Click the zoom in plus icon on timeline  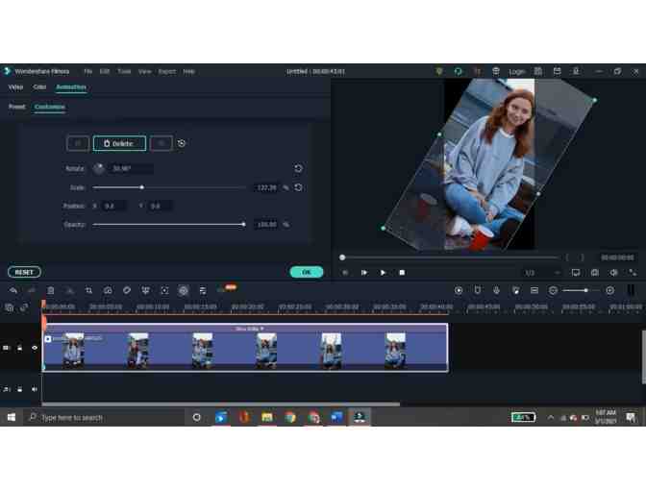click(x=609, y=290)
